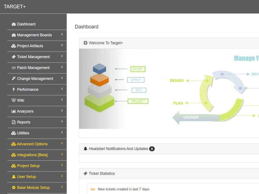This screenshot has width=259, height=194.
Task: Click the Ticket Statistics heading
Action: tap(102, 173)
